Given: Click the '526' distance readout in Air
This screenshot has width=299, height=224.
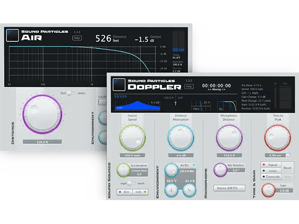Looking at the screenshot, I should click(x=103, y=38).
